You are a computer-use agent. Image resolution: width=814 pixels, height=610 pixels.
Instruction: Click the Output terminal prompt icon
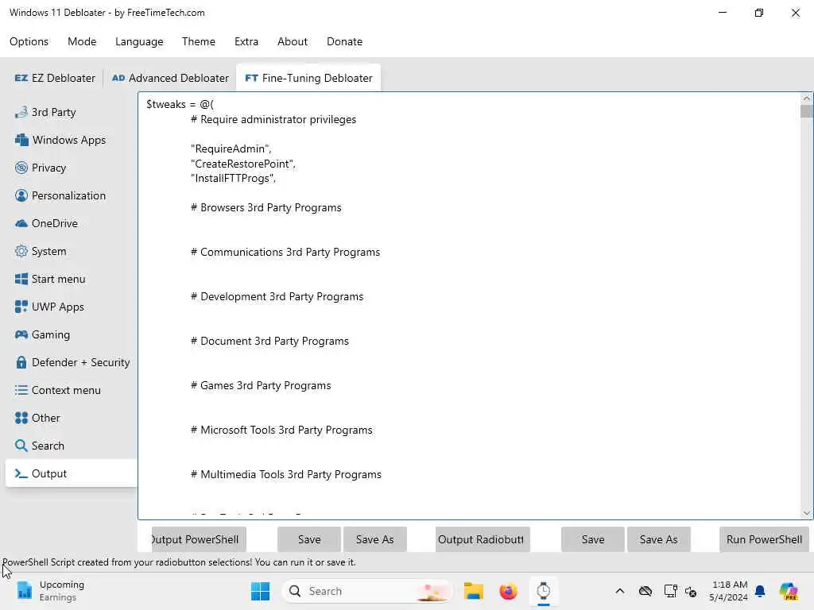(21, 473)
